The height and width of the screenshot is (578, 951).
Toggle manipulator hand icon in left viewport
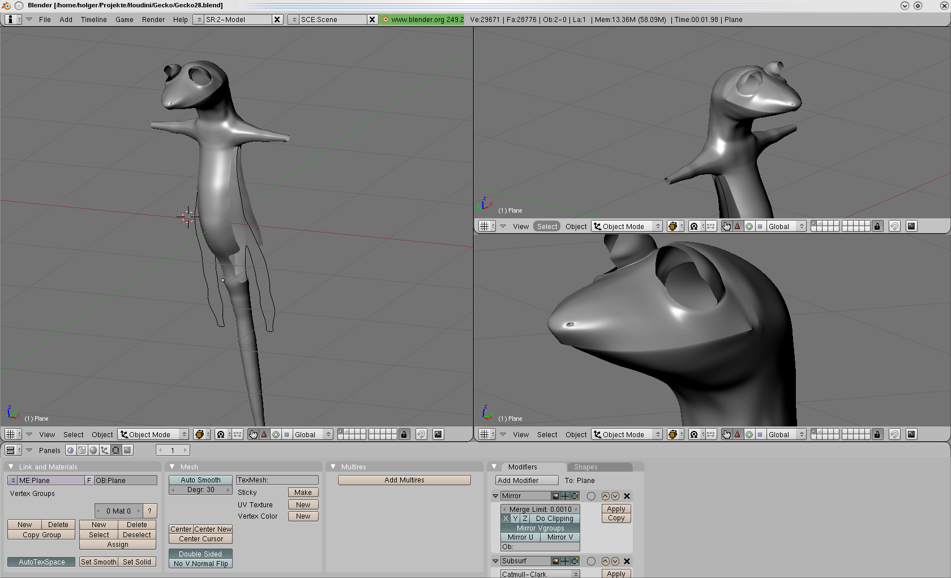point(253,434)
